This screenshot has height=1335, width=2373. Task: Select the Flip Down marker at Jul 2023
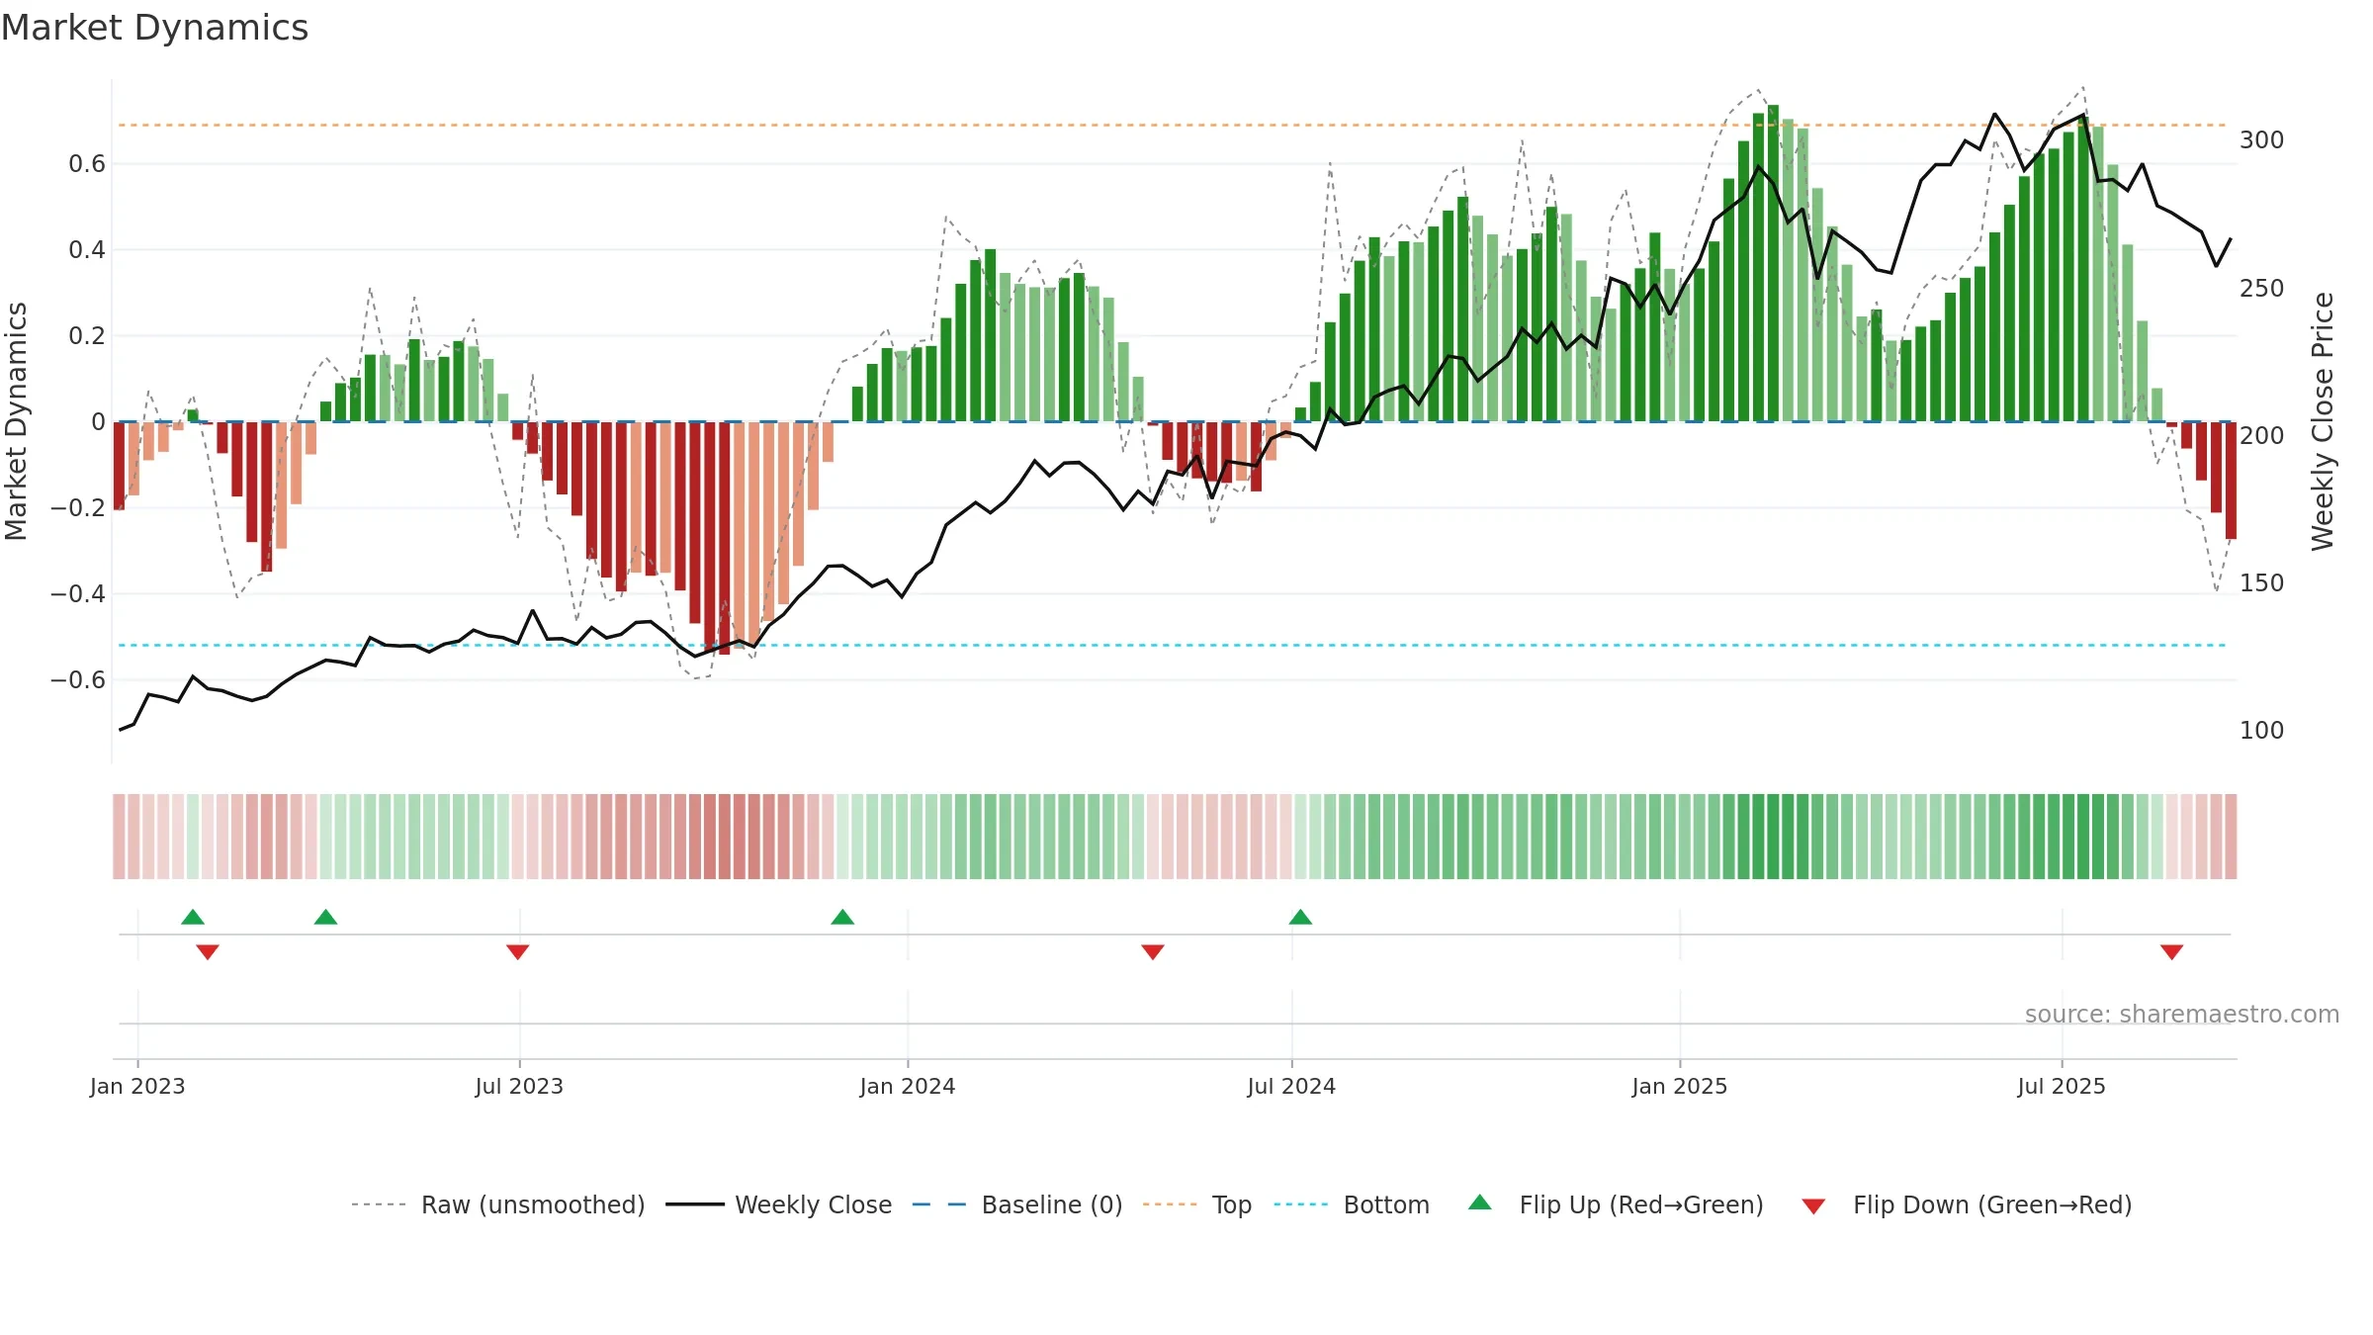tap(518, 952)
